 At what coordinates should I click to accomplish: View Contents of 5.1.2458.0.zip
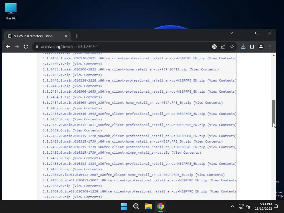pos(87,119)
